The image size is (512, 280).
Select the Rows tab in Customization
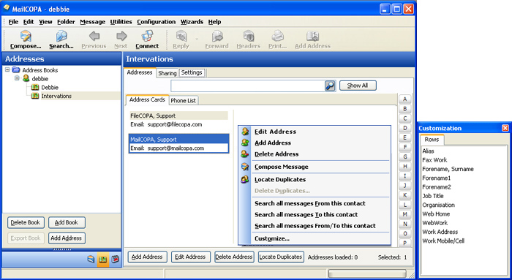pyautogui.click(x=432, y=140)
